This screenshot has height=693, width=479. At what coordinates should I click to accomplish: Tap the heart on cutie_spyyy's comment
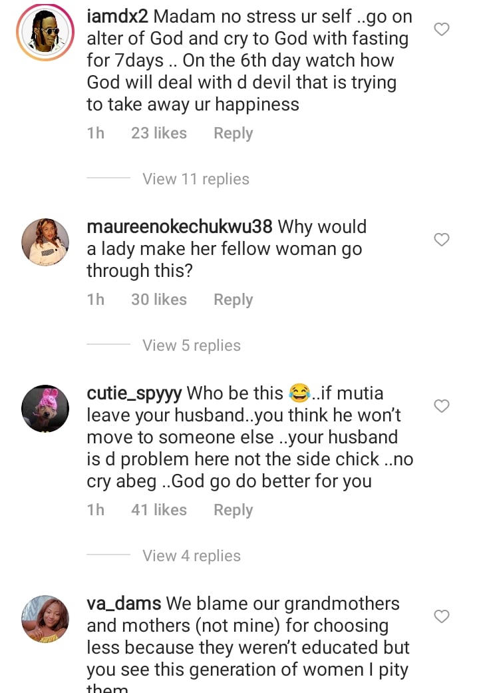pyautogui.click(x=442, y=406)
